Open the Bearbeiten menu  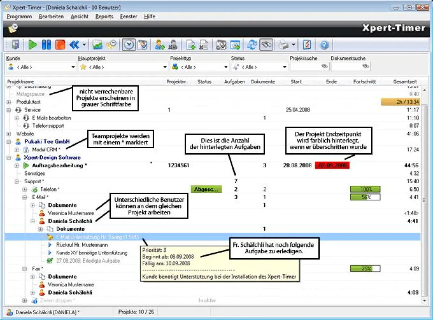51,17
